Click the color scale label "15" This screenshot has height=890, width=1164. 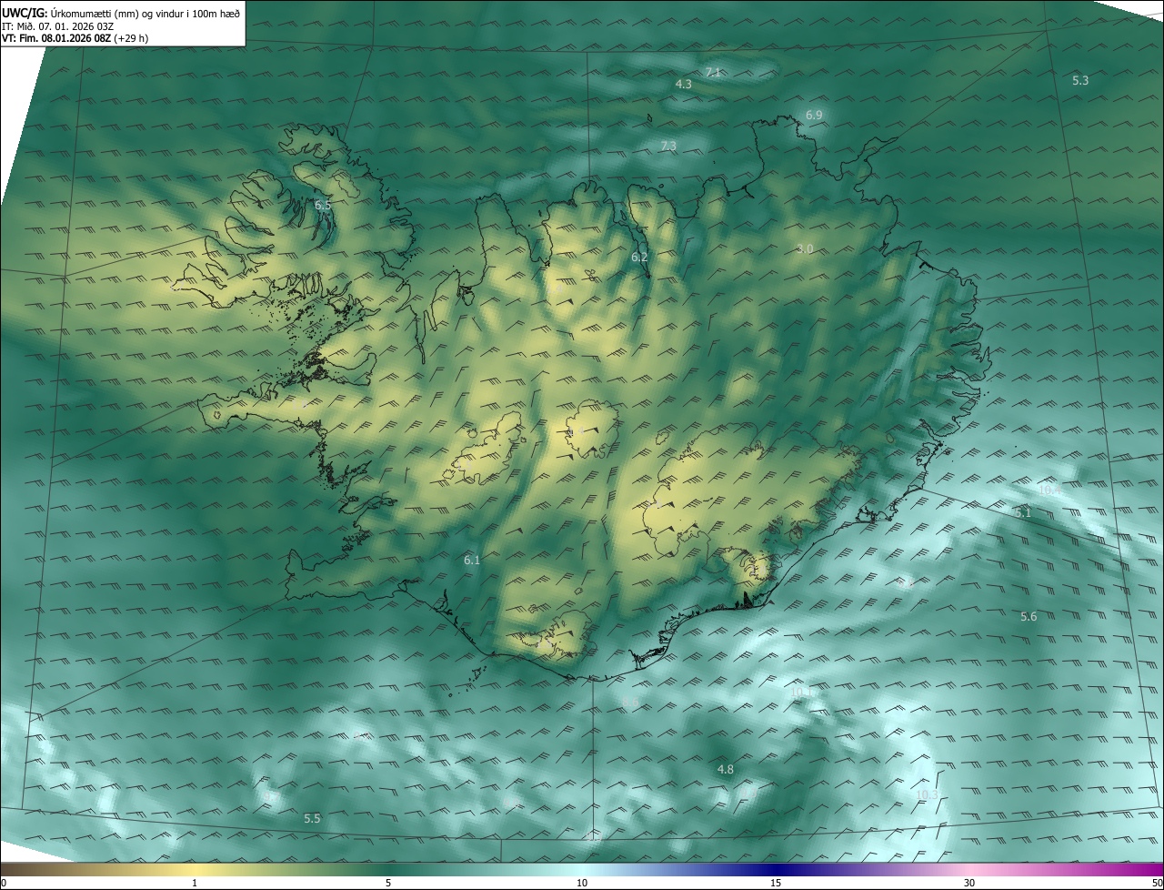[776, 883]
